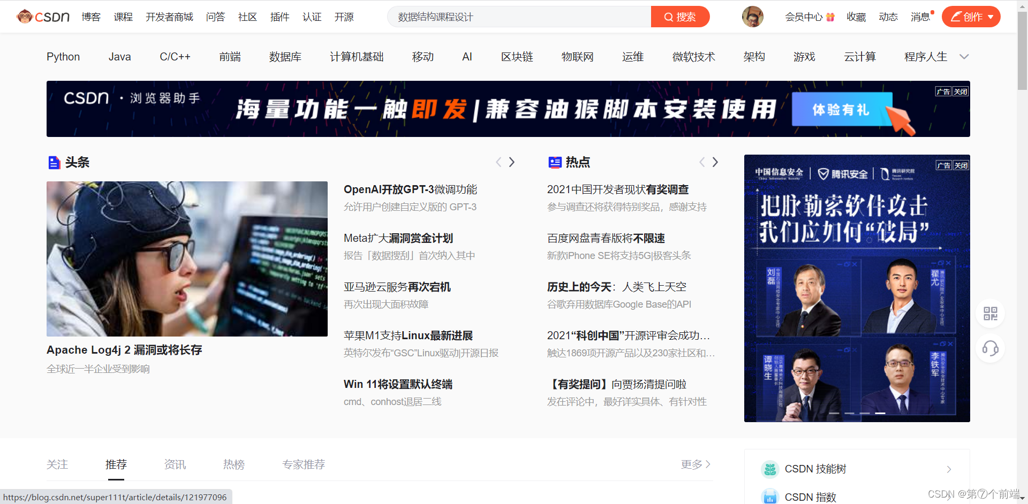Open article OpenAI开放GPT-3微调功能
This screenshot has height=504, width=1028.
410,189
